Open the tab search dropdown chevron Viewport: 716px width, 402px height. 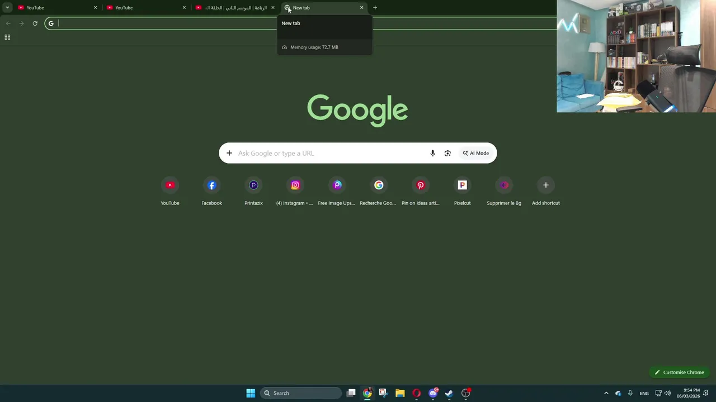[x=7, y=8]
